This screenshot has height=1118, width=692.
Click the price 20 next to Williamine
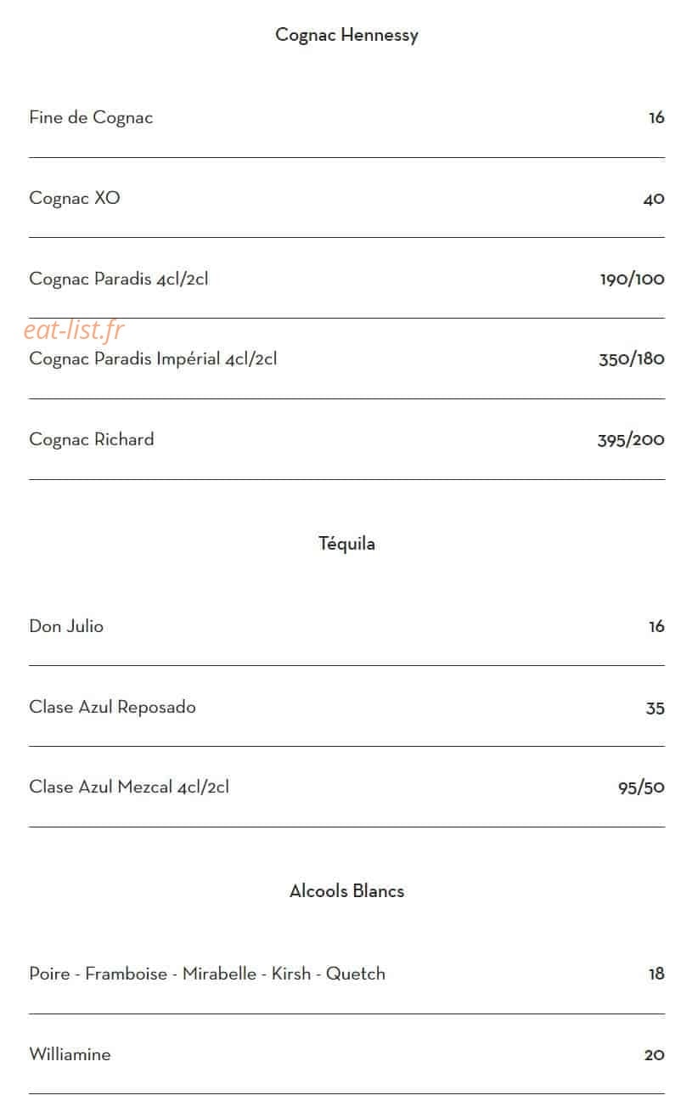[x=655, y=1056]
